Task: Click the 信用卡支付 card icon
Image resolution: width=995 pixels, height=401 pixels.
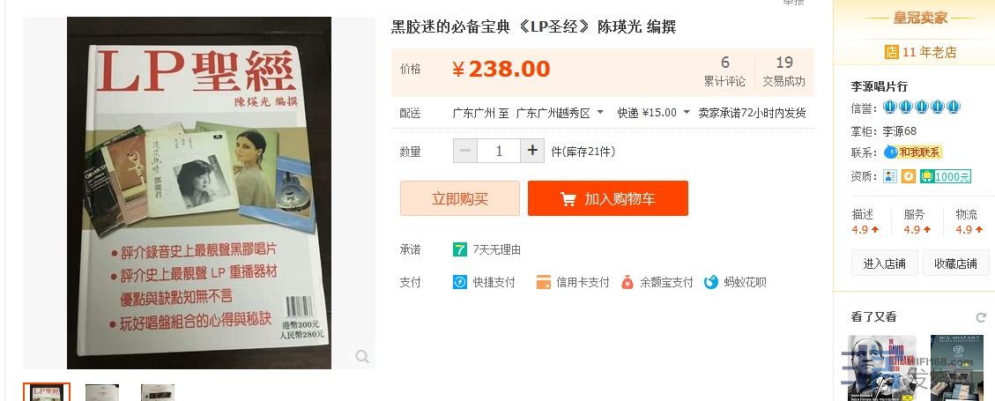Action: [543, 282]
